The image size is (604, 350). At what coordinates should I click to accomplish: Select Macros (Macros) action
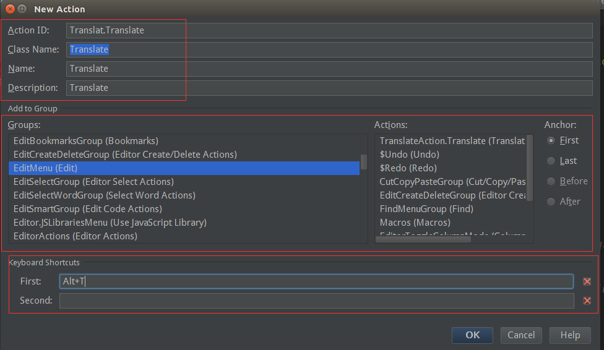pos(451,223)
